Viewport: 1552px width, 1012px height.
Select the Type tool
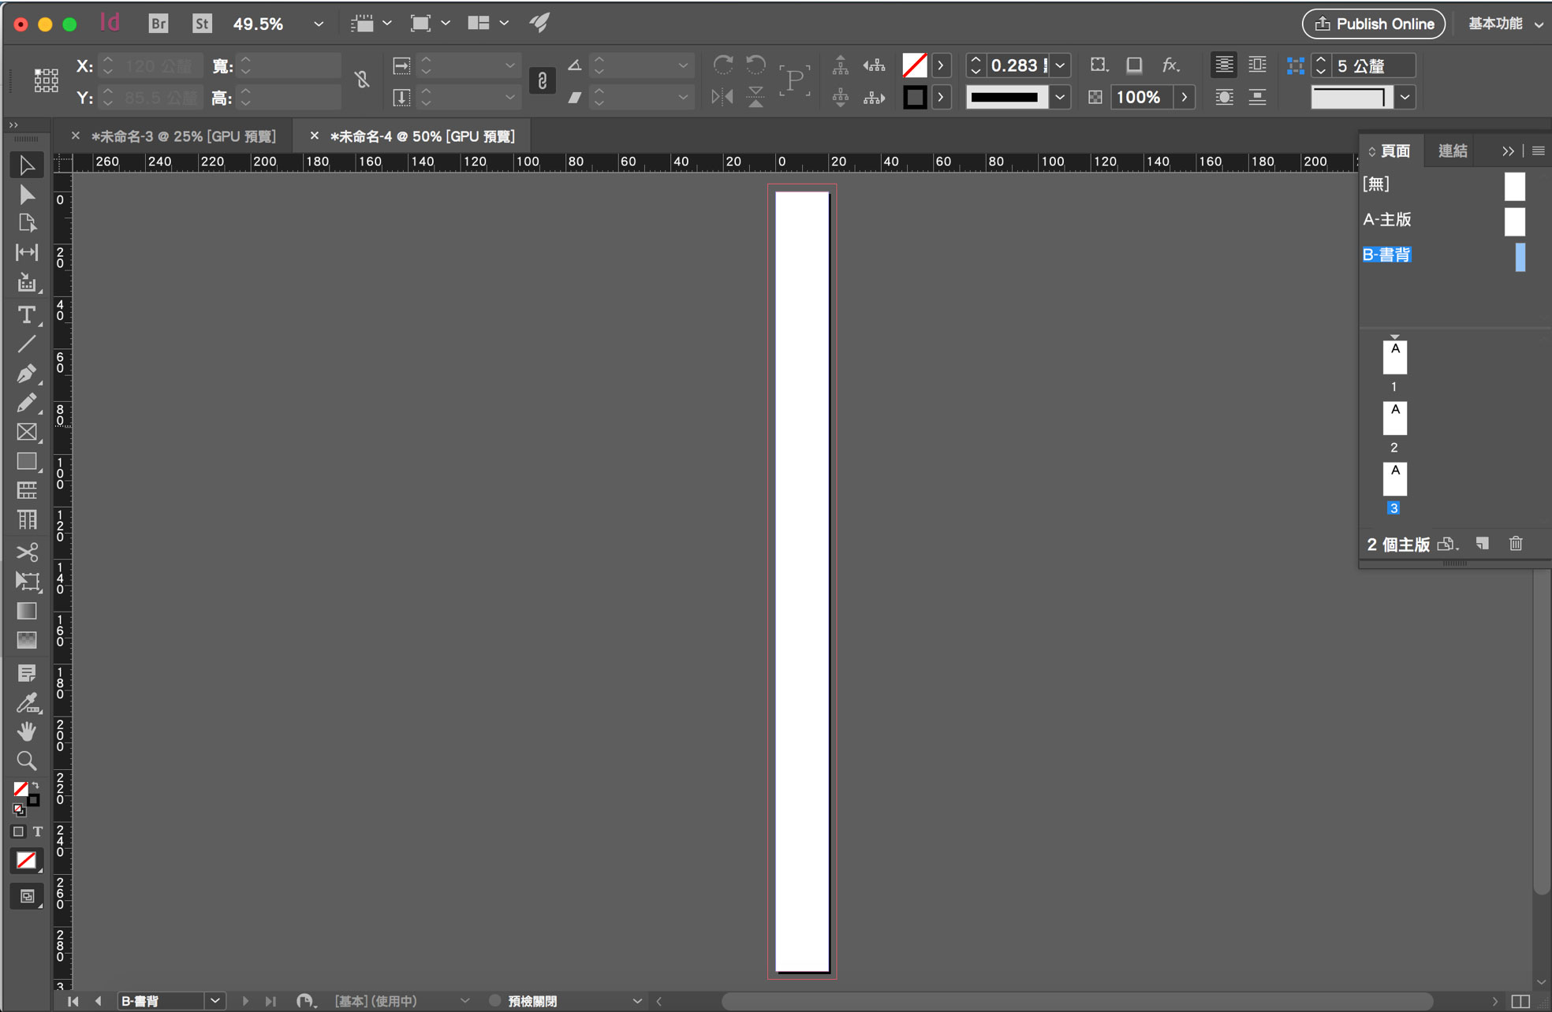click(x=26, y=314)
